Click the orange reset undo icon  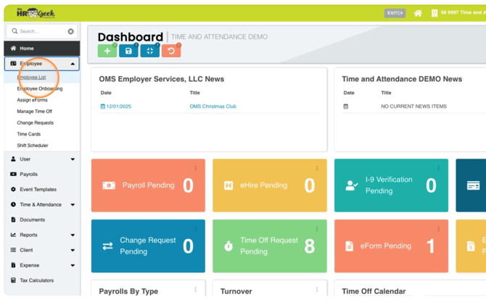(x=171, y=51)
